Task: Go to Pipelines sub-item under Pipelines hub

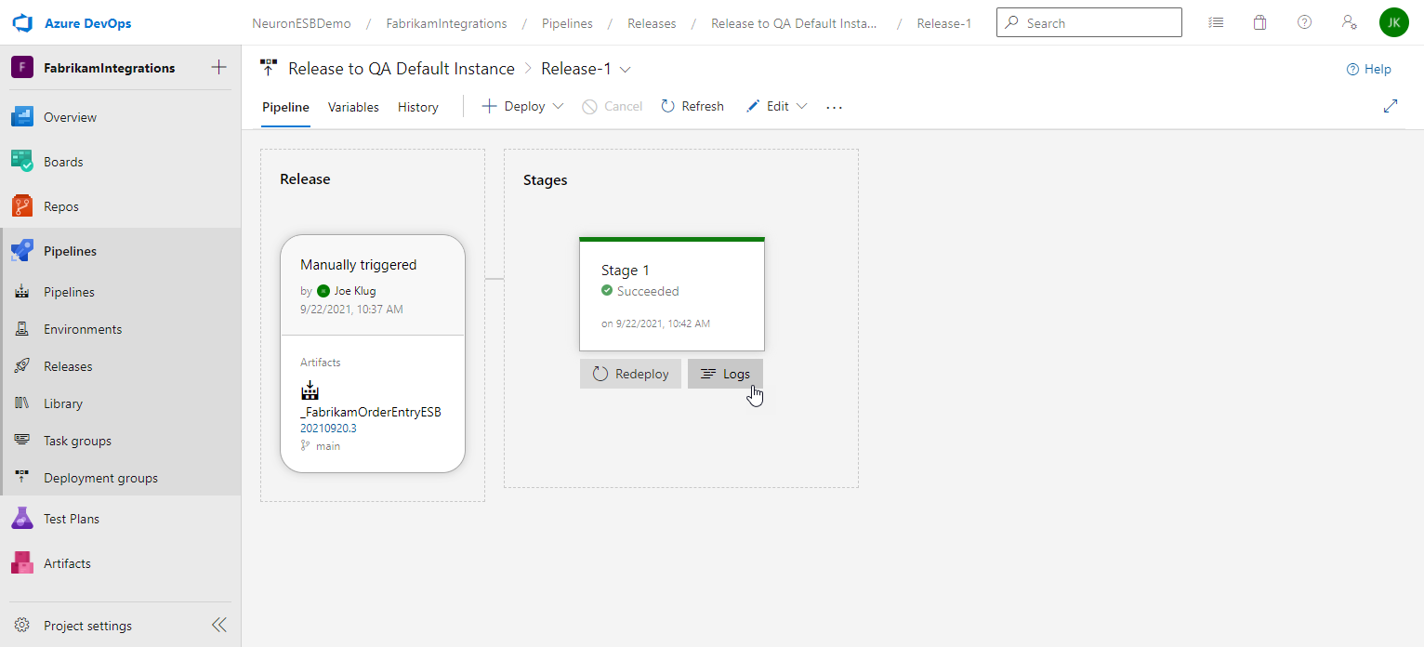Action: click(121, 292)
